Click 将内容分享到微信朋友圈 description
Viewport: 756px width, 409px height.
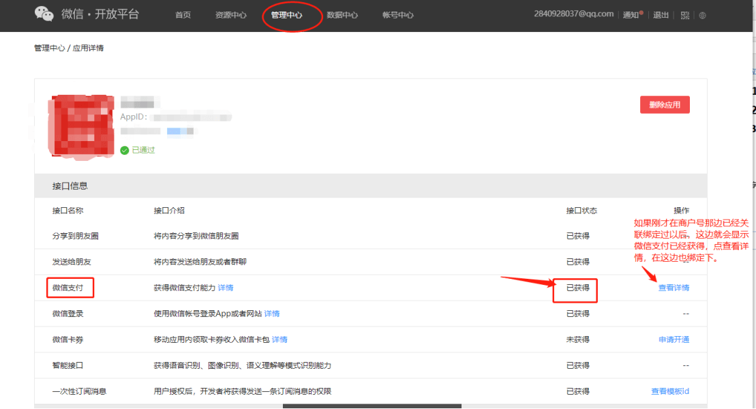(x=196, y=236)
